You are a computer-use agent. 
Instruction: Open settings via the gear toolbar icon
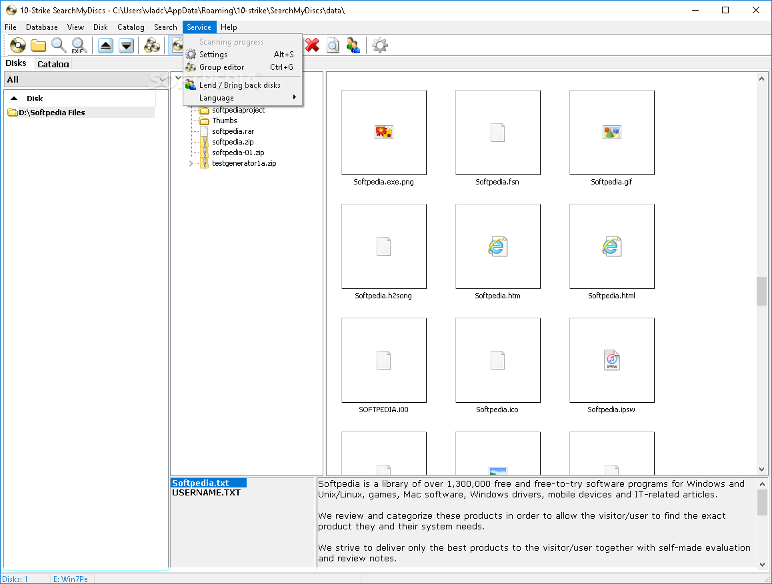pos(379,46)
